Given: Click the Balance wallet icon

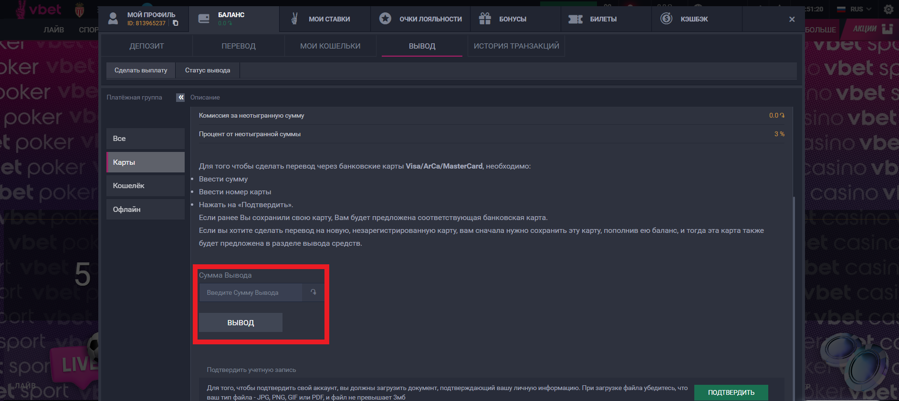Looking at the screenshot, I should coord(204,19).
